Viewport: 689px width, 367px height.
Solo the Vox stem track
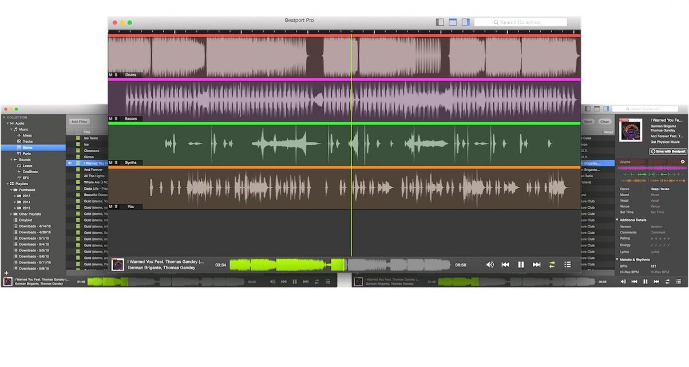pos(116,206)
